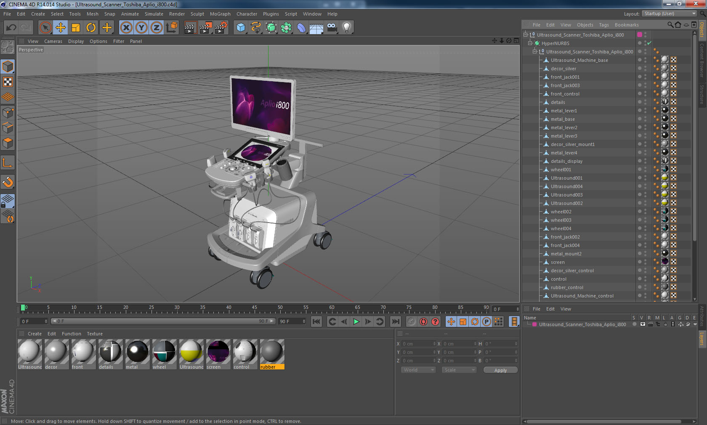Image resolution: width=707 pixels, height=425 pixels.
Task: Add a light object
Action: [347, 28]
